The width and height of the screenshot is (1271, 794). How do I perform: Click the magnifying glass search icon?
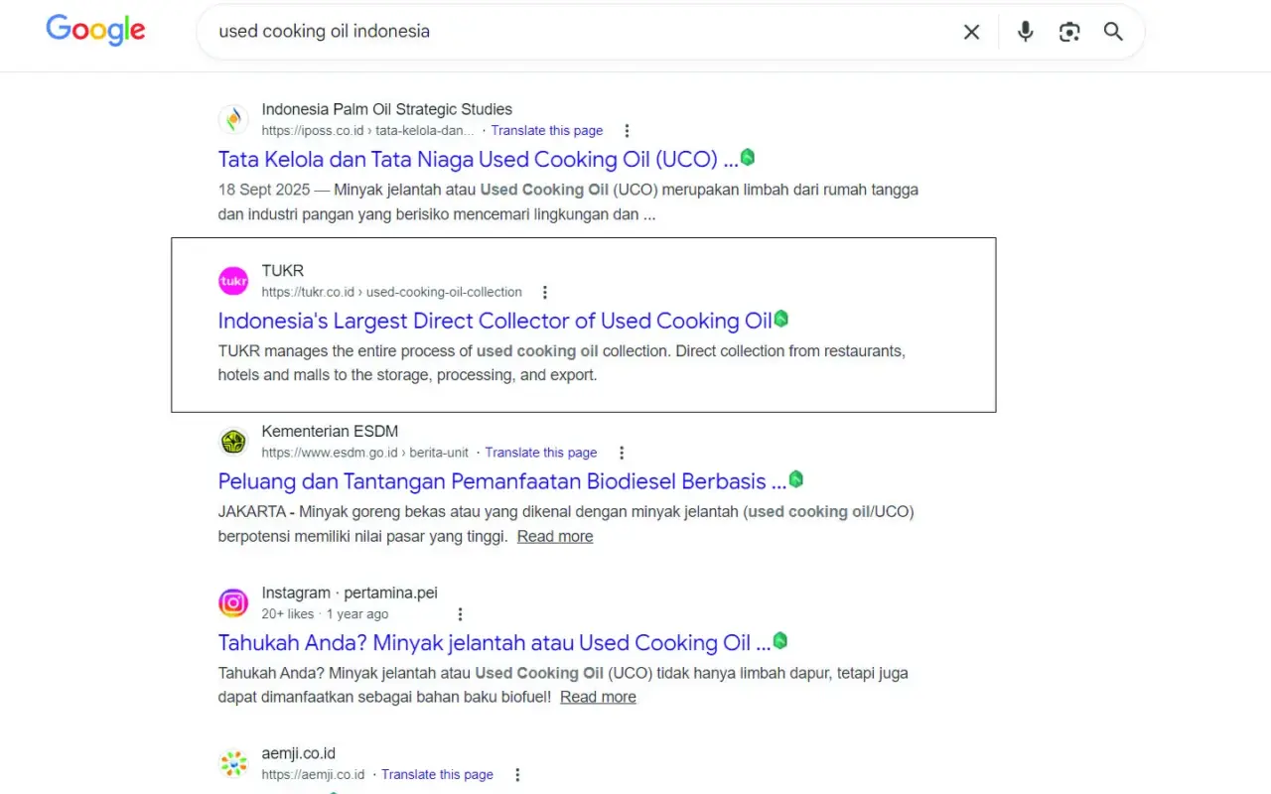1113,31
